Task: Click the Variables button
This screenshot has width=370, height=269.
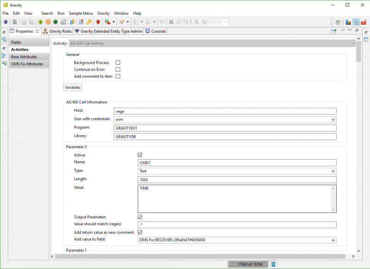Action: click(x=73, y=87)
